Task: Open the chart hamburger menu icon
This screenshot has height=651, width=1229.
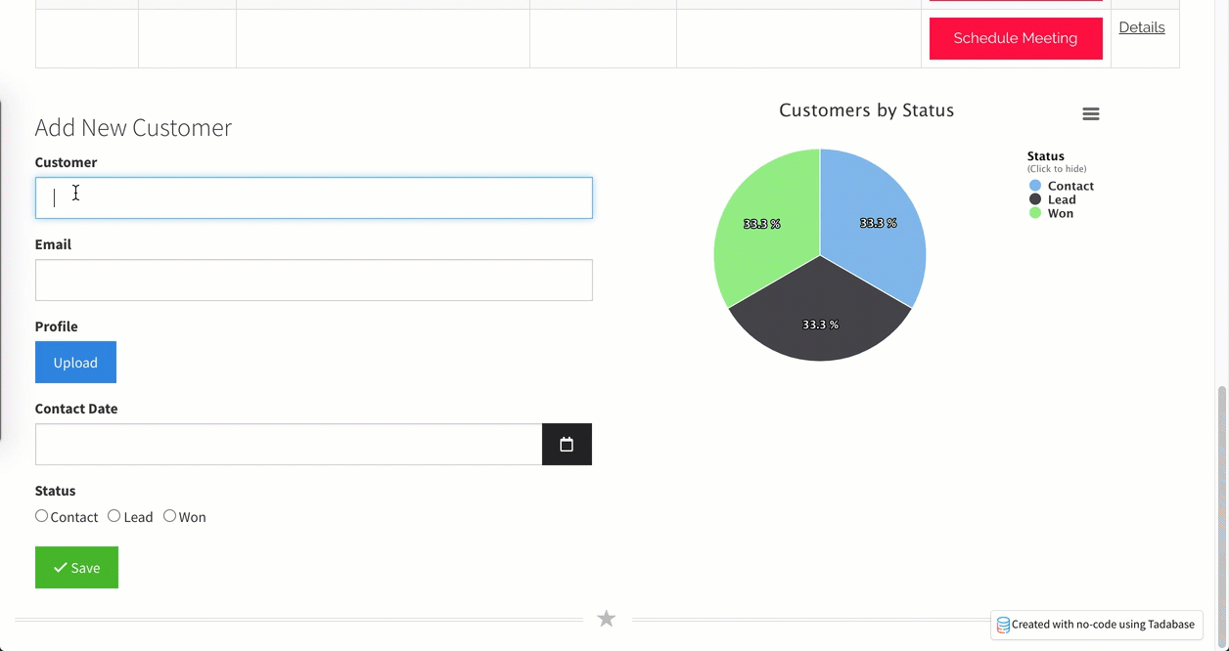Action: tap(1091, 114)
